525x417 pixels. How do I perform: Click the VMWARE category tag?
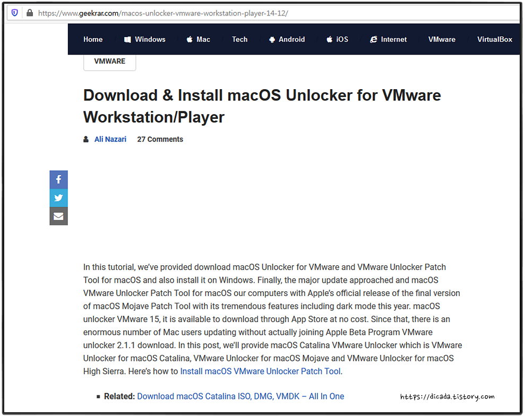click(109, 62)
